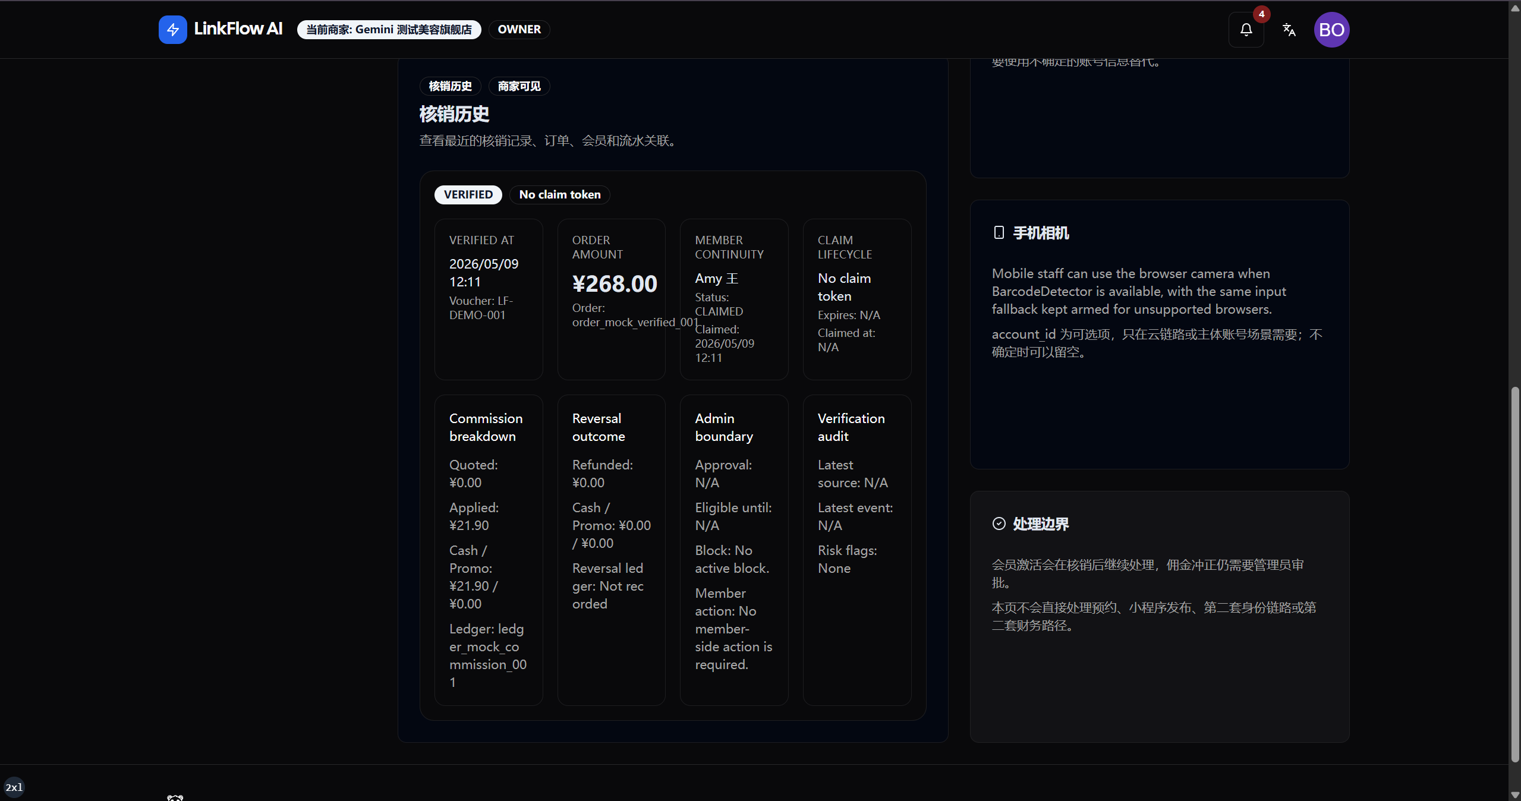
Task: Click the Voucher: LF-DEMO-001 text
Action: point(481,308)
